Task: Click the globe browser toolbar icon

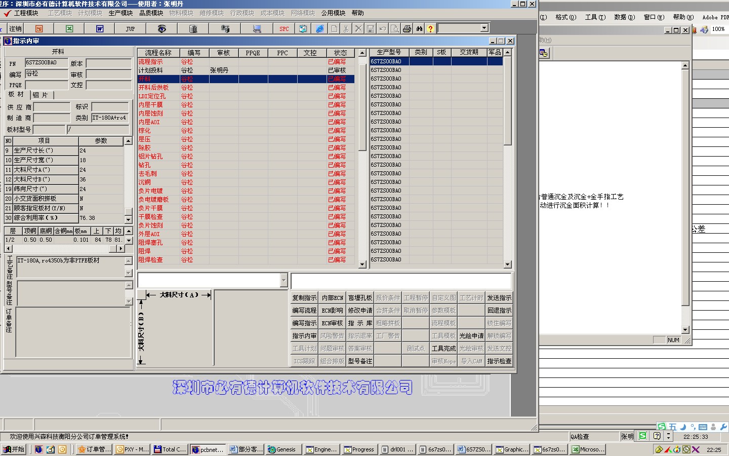Action: [320, 29]
